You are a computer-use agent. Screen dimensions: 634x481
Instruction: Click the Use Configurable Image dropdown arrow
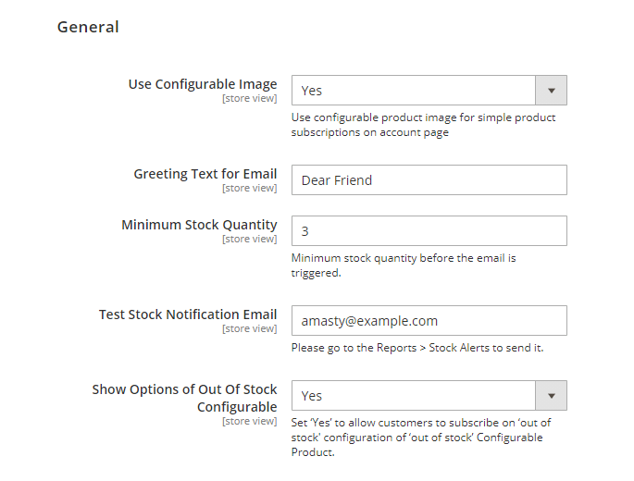click(552, 91)
